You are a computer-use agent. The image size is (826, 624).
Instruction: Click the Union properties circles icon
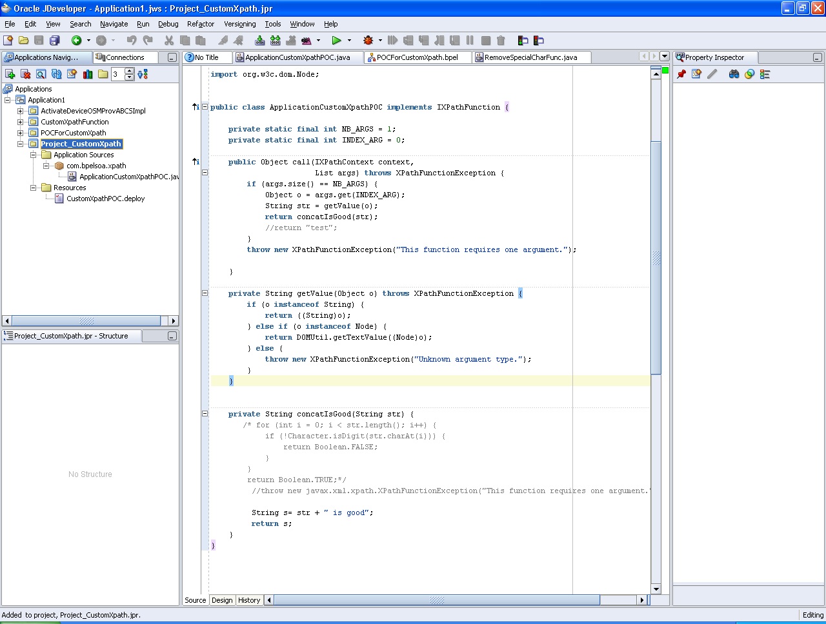point(749,74)
